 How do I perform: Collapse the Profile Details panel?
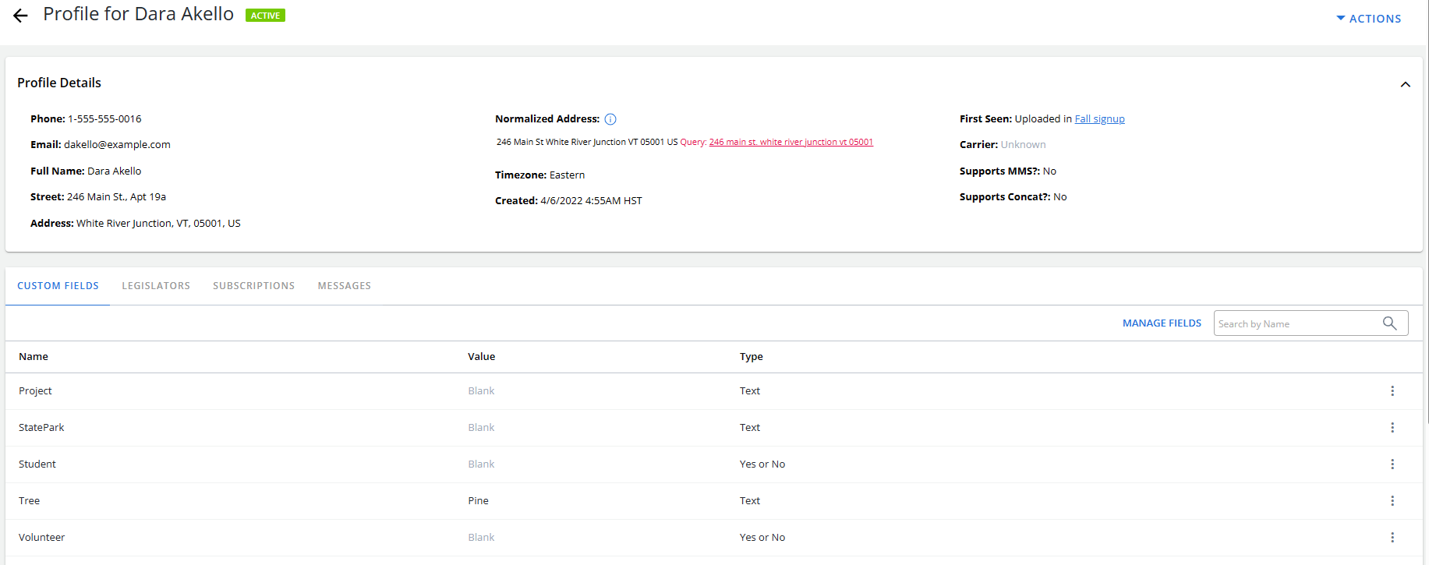1405,84
